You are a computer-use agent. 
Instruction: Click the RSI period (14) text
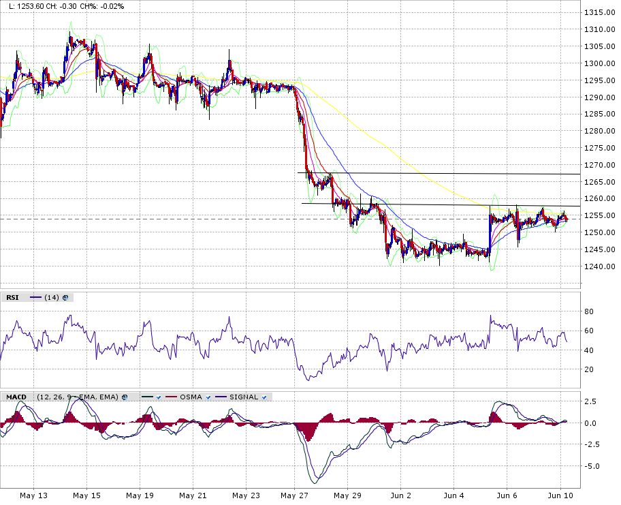pyautogui.click(x=52, y=297)
